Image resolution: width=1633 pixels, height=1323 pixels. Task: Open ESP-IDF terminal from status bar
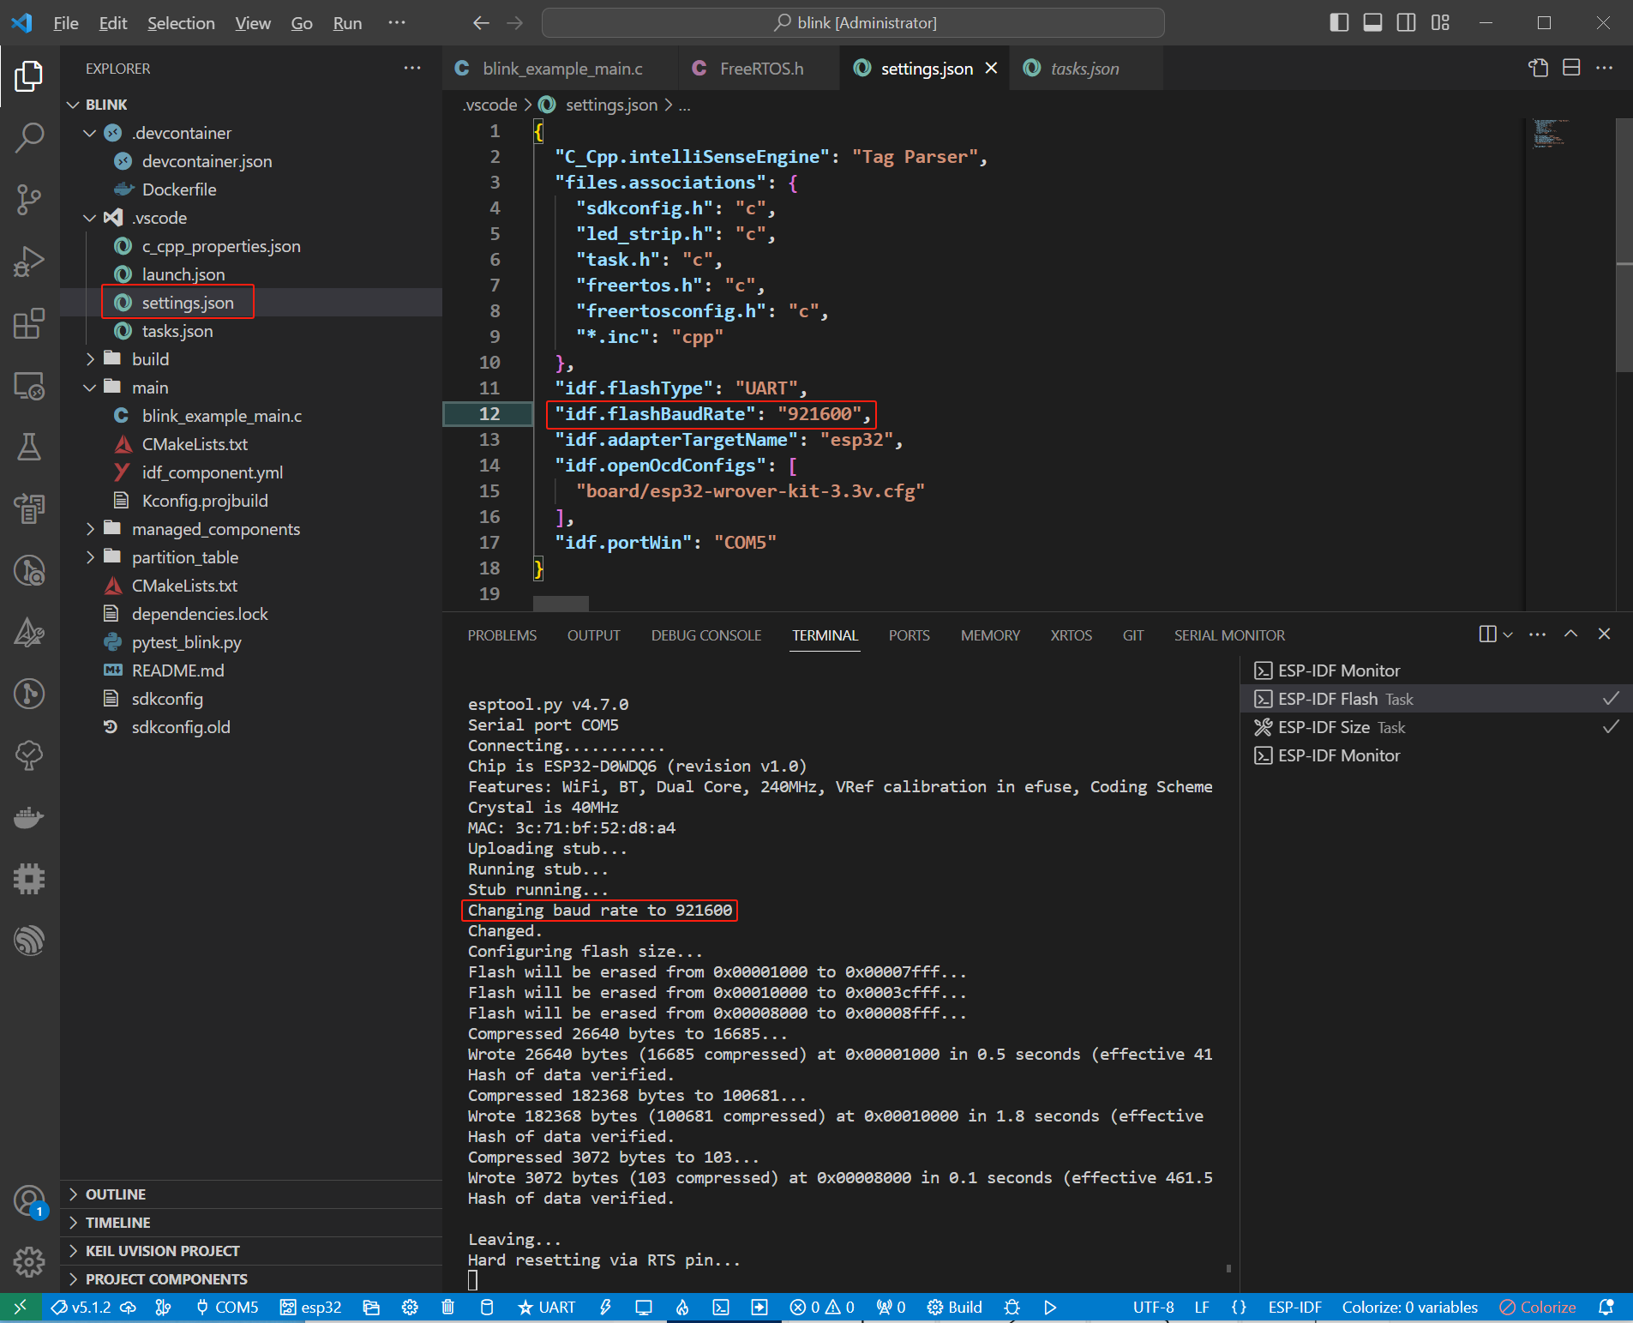(x=721, y=1307)
